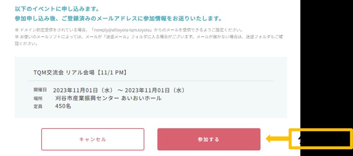The height and width of the screenshot is (156, 353).
Task: Click the ～ separator between the dates
Action: pos(120,90)
